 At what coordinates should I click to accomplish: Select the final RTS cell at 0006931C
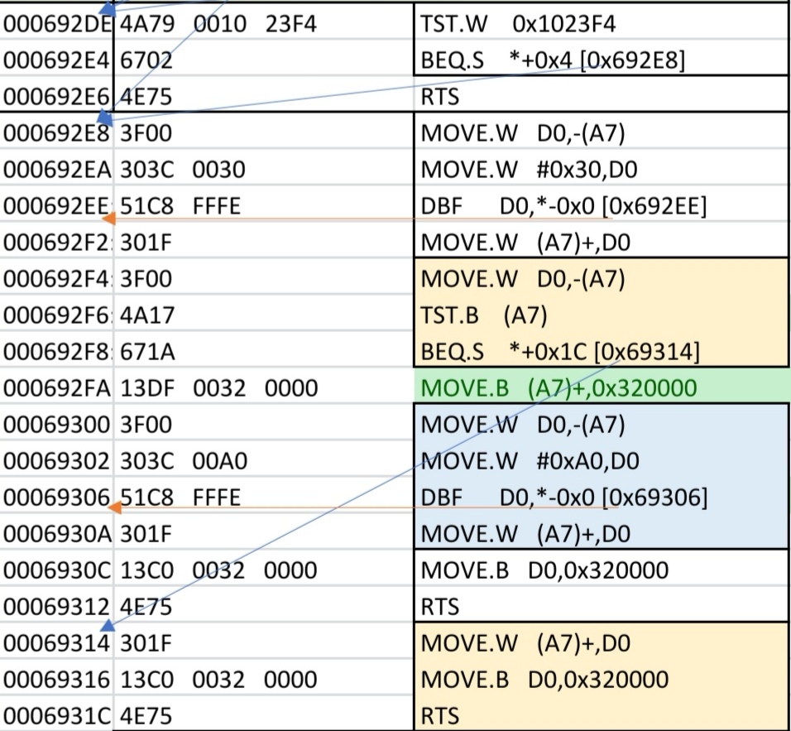[602, 715]
